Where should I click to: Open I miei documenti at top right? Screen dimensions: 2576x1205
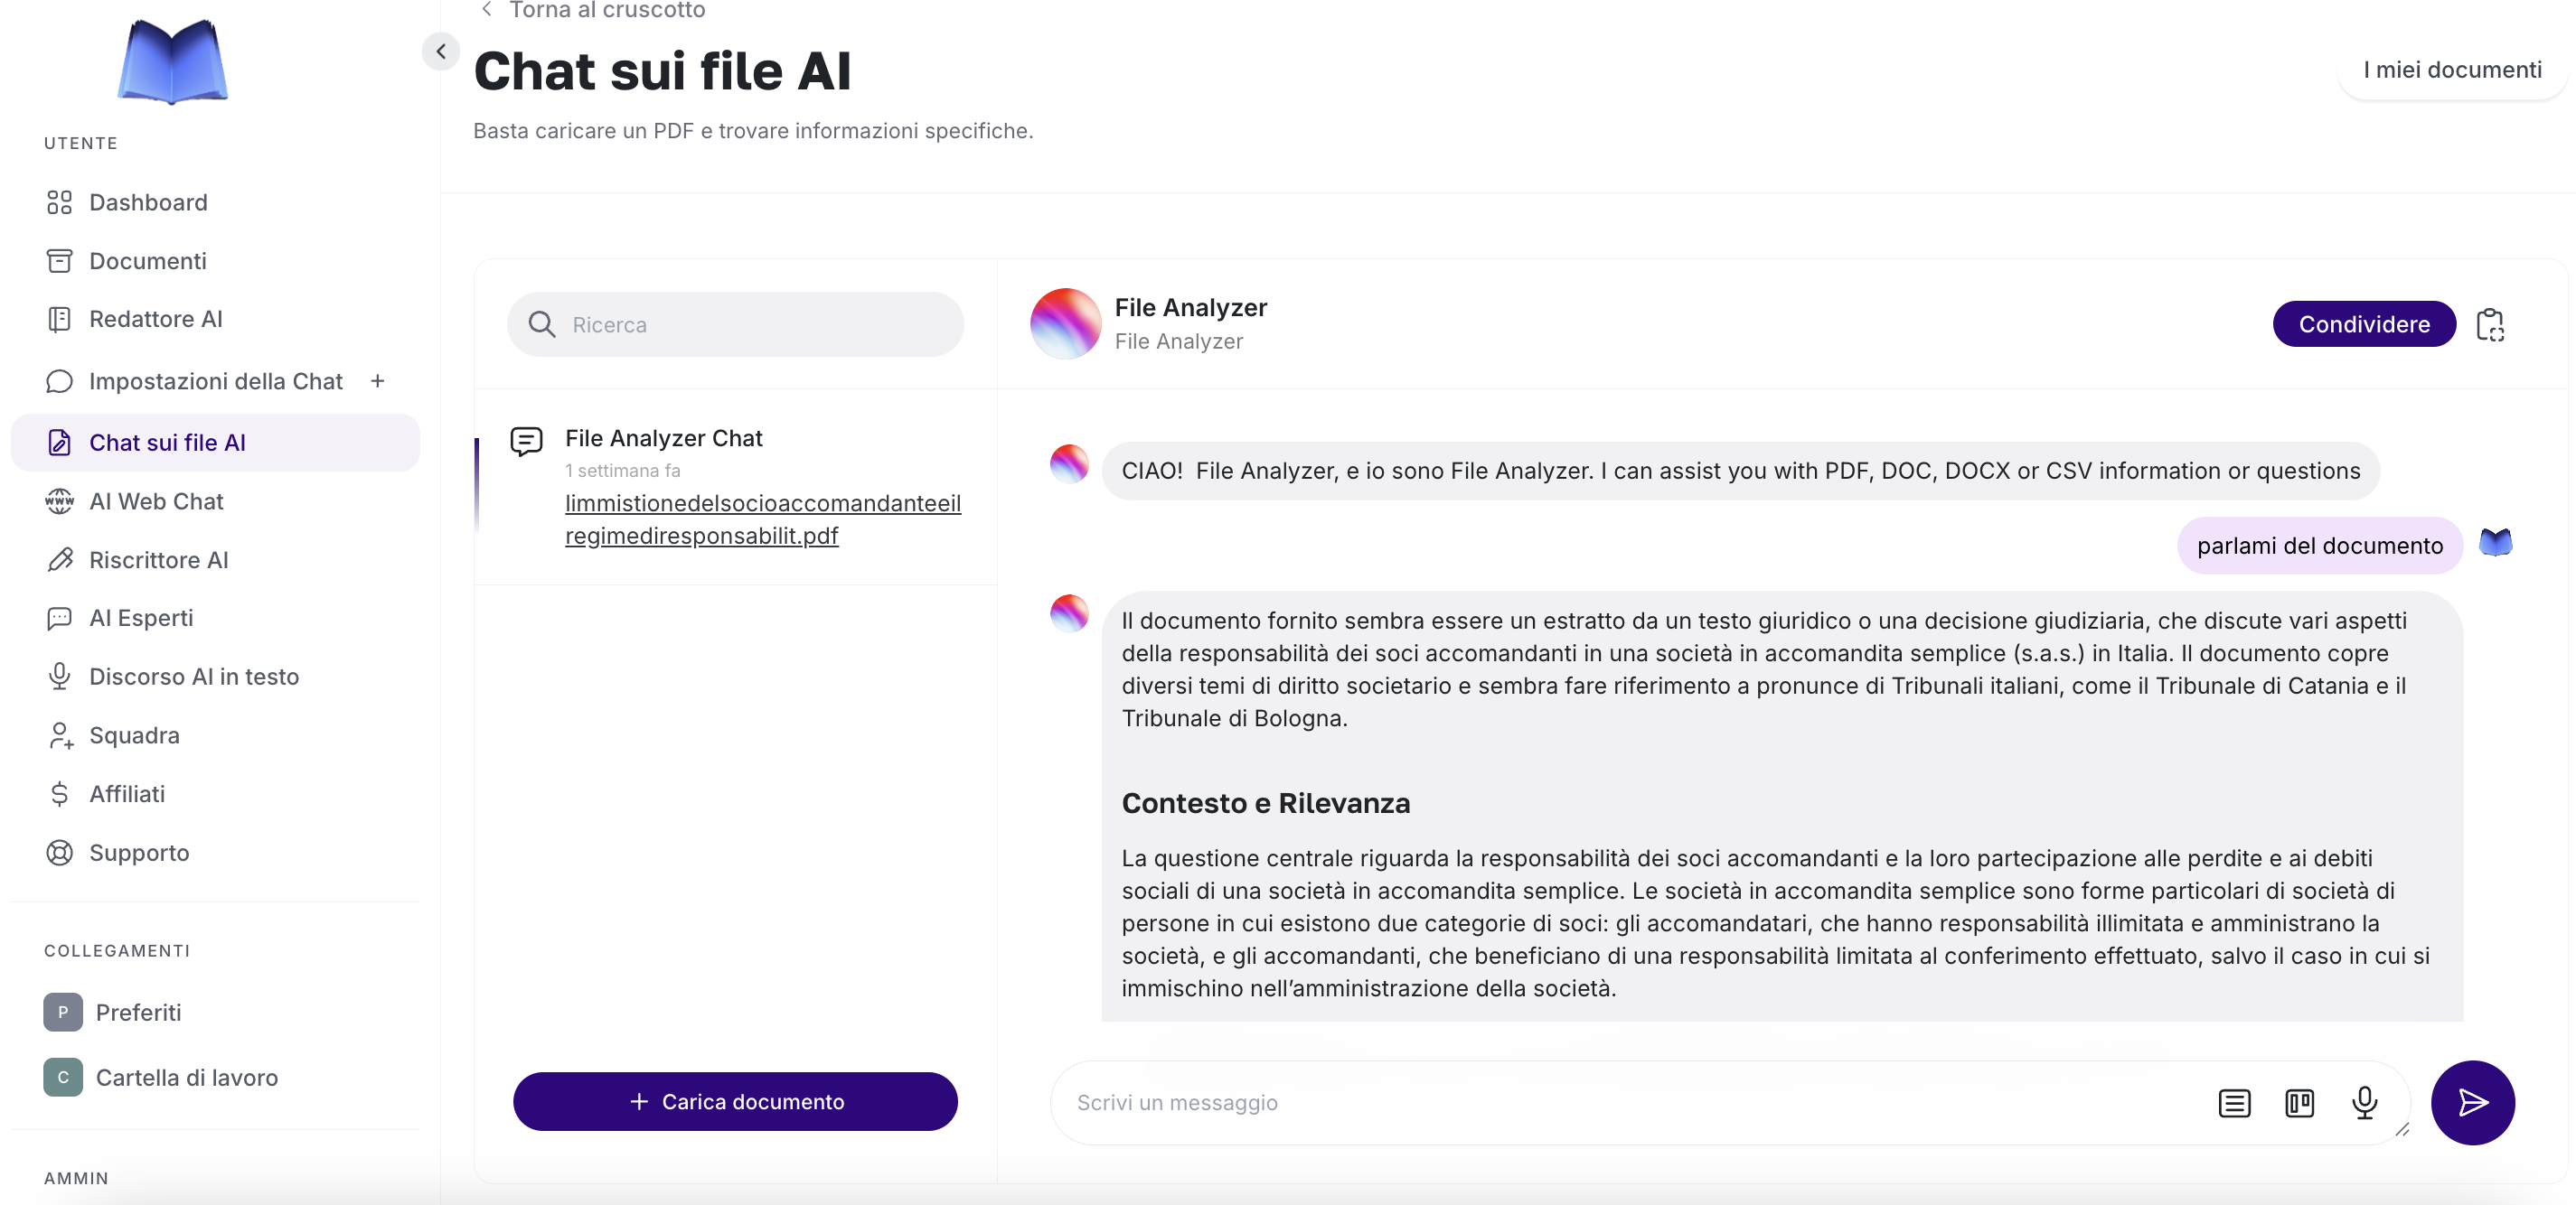(2451, 70)
